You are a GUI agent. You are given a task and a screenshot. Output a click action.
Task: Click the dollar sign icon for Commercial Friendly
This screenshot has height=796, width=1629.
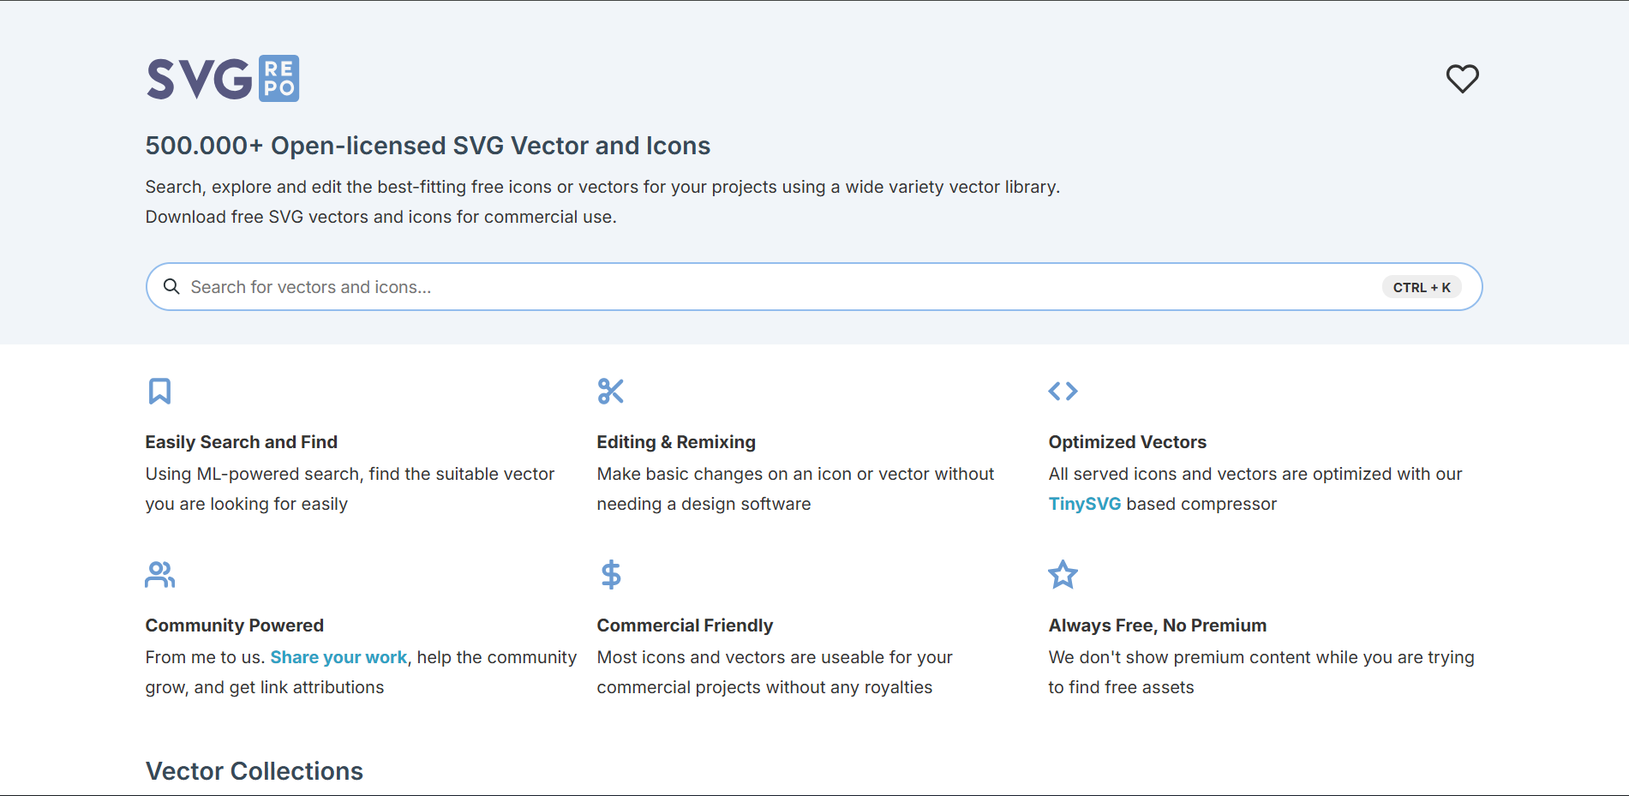point(610,574)
